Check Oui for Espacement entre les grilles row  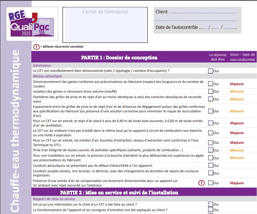tap(210, 111)
